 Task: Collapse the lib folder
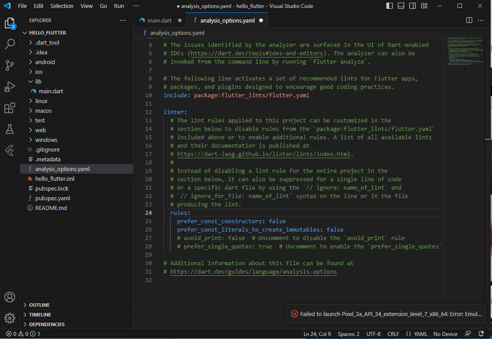pos(30,82)
